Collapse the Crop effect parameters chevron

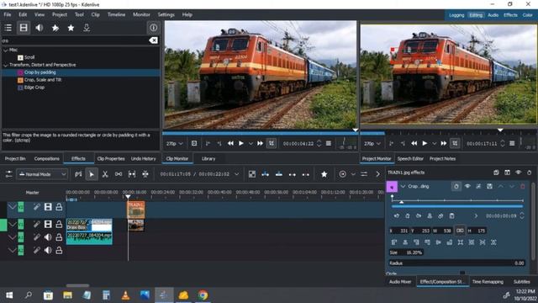pos(403,187)
